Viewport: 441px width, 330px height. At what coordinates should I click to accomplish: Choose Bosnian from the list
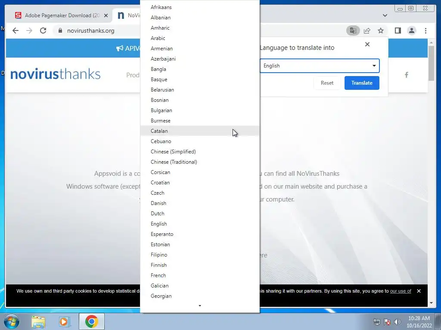pos(200,100)
